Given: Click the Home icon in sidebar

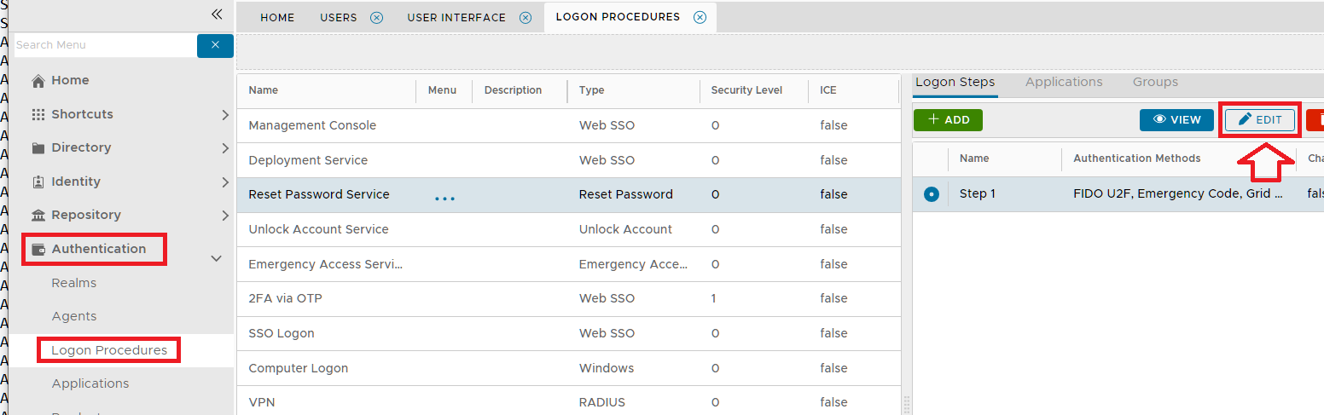Looking at the screenshot, I should pos(38,81).
